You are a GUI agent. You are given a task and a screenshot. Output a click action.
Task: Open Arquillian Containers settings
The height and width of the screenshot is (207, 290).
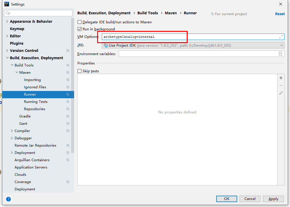coord(32,160)
